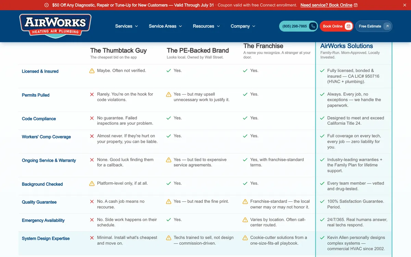
Task: Click the calendar icon in Book Online button
Action: pyautogui.click(x=348, y=26)
